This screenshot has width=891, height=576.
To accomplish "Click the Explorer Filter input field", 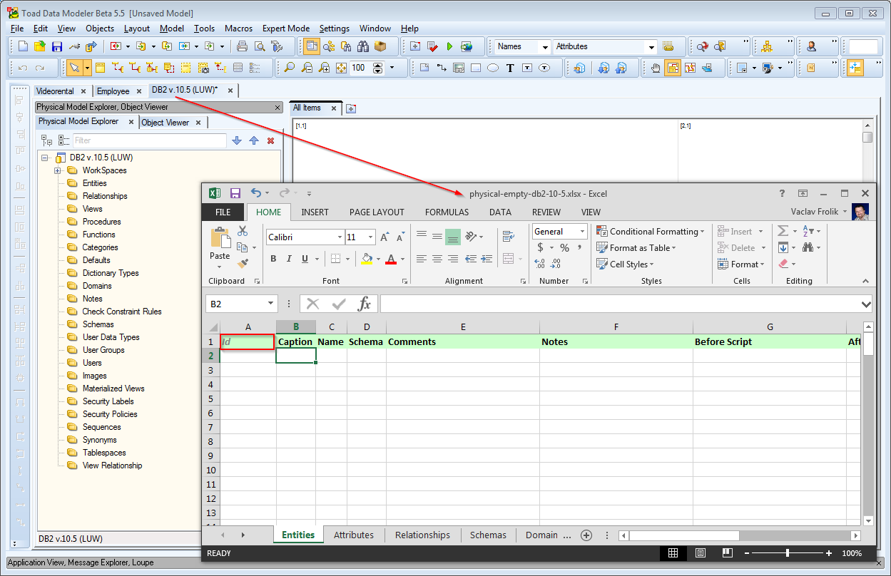I will click(x=149, y=140).
